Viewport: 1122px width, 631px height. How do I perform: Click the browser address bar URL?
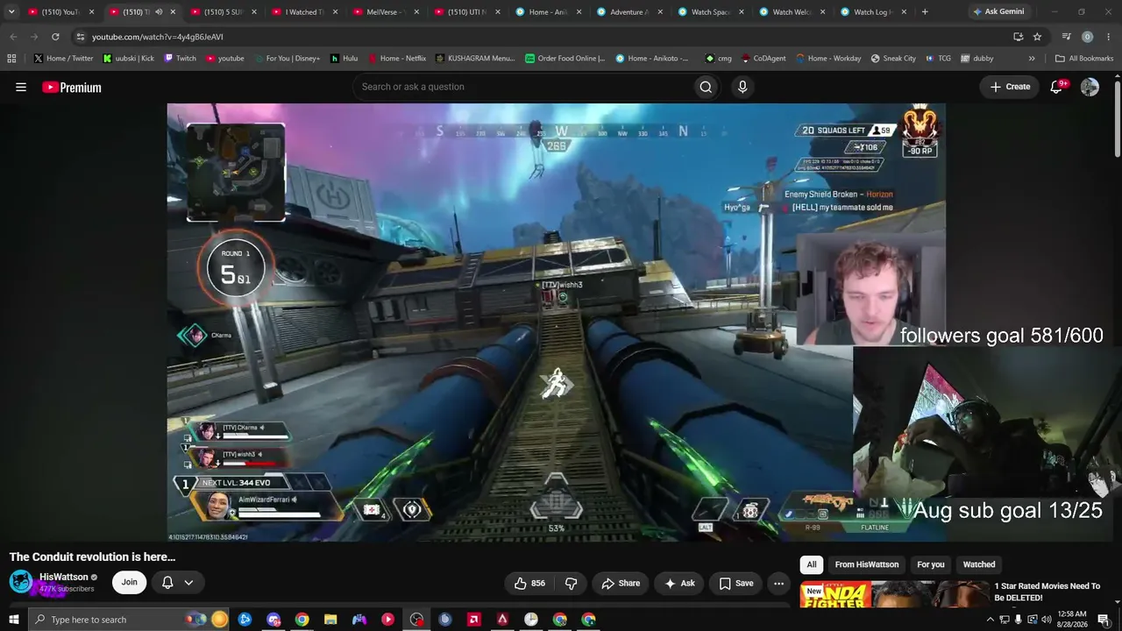click(x=158, y=37)
